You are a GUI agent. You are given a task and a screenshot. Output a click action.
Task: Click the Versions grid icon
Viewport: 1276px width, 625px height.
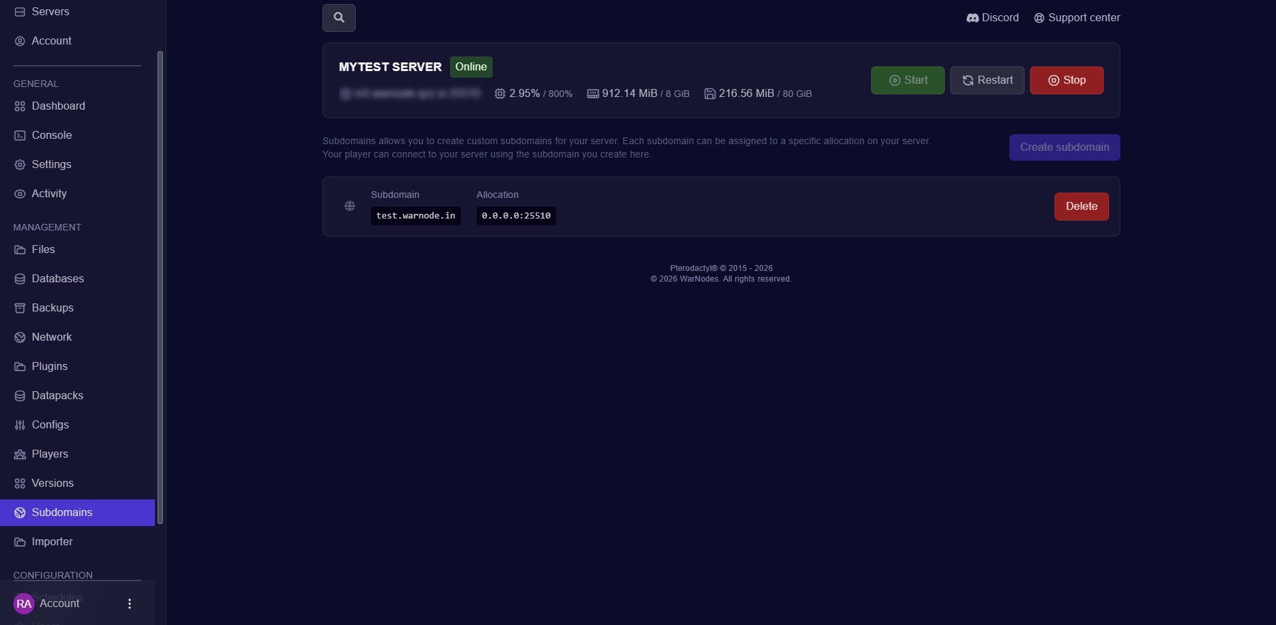tap(20, 484)
